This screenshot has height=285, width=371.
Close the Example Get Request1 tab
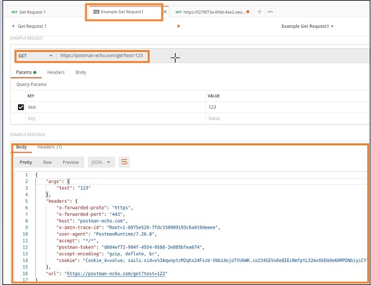164,12
